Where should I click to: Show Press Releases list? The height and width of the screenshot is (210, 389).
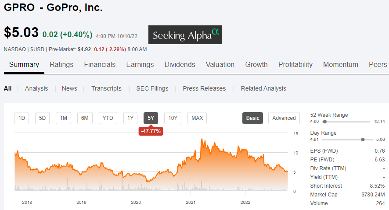[x=204, y=88]
